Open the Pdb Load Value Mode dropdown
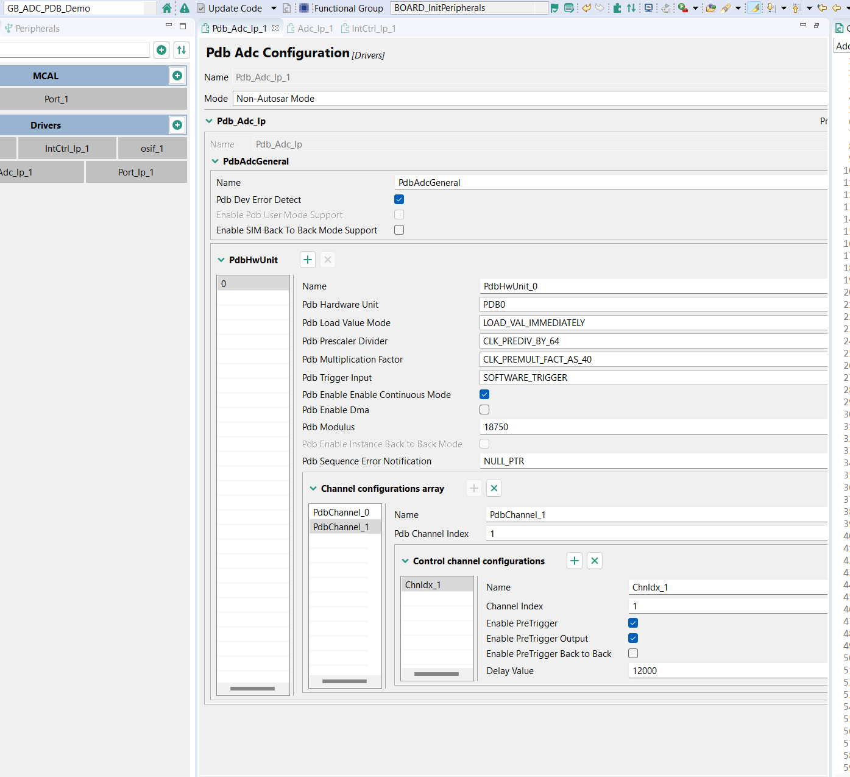Screen dimensions: 850x777 [654, 323]
